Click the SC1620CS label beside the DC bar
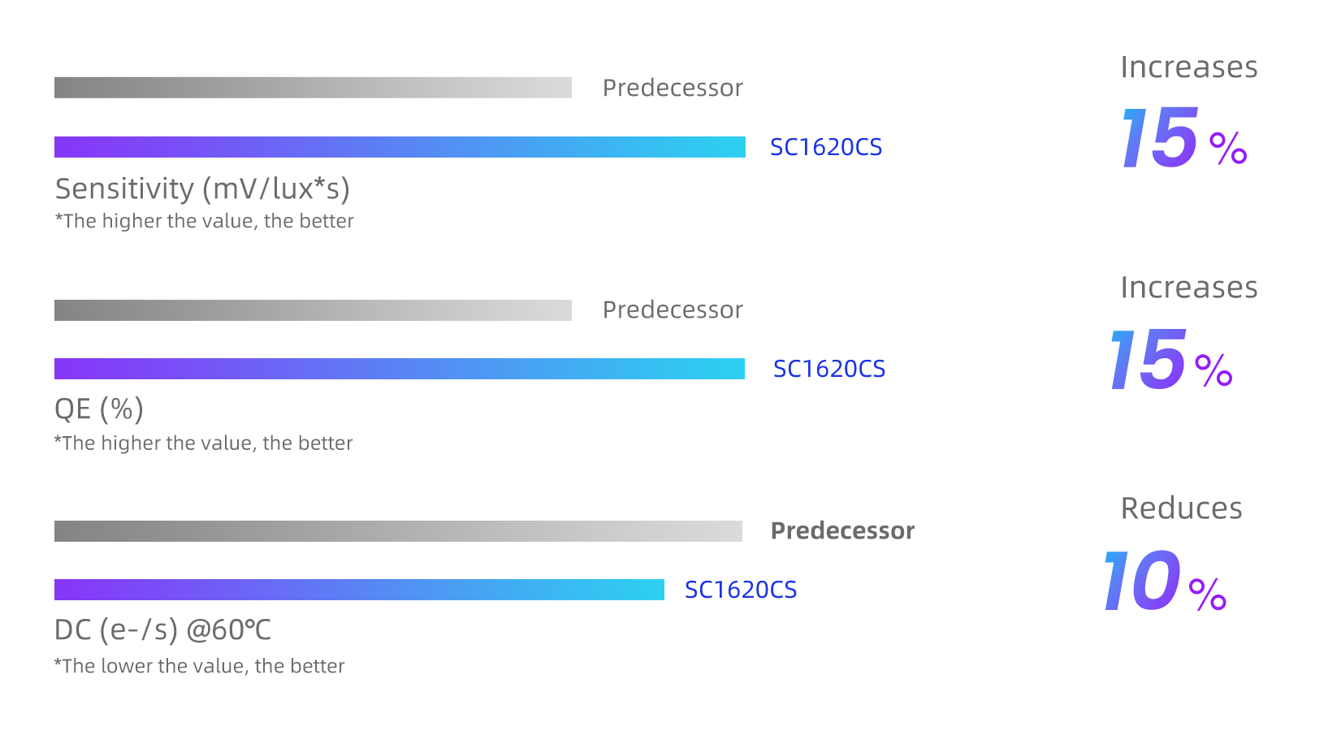Viewport: 1341px width, 731px height. click(740, 590)
